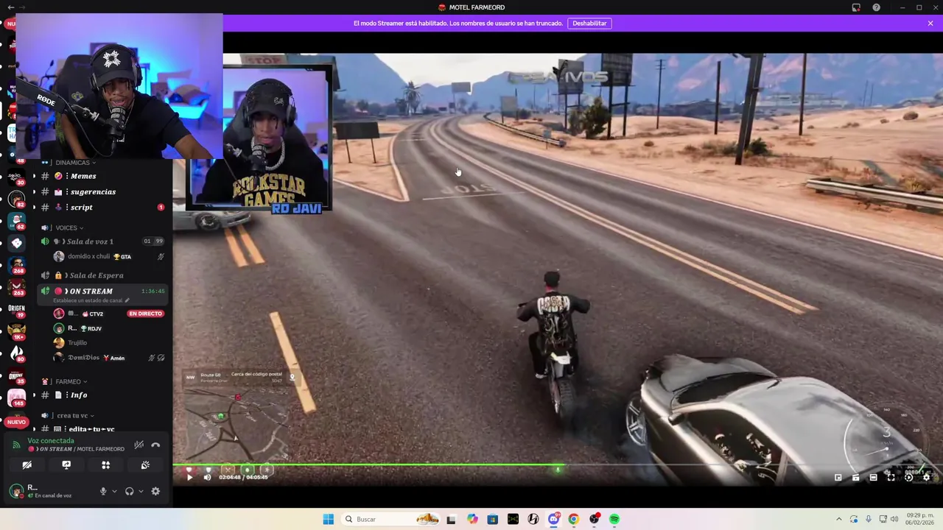
Task: Open Discord from the taskbar
Action: pos(553,520)
